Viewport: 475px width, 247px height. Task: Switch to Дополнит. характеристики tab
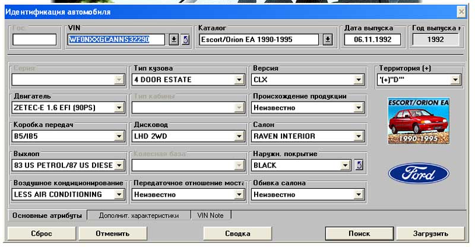[139, 216]
